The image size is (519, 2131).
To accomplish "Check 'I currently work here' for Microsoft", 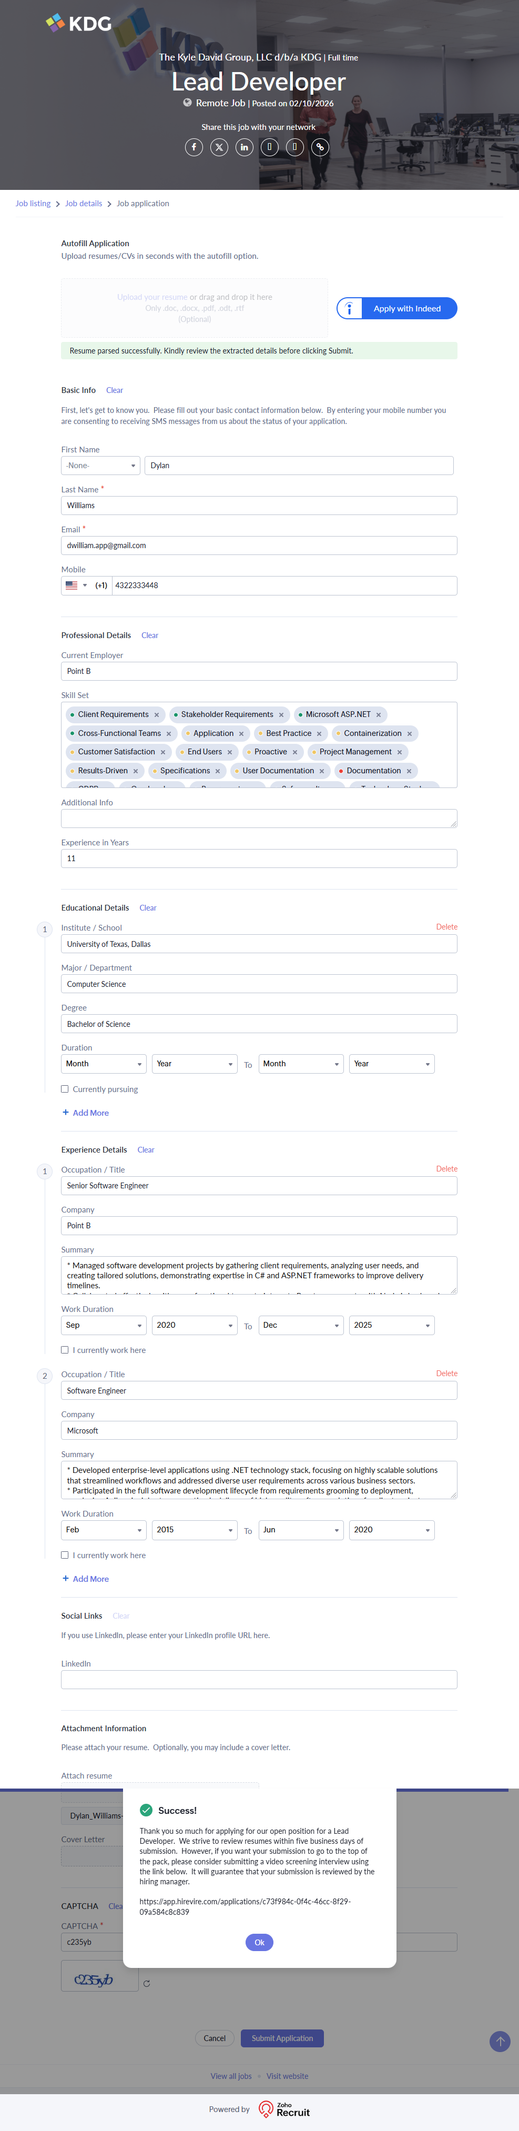I will pos(65,1554).
